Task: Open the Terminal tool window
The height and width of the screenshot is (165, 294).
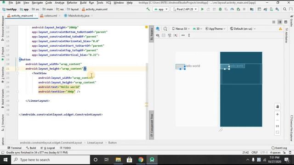Action: (14, 148)
